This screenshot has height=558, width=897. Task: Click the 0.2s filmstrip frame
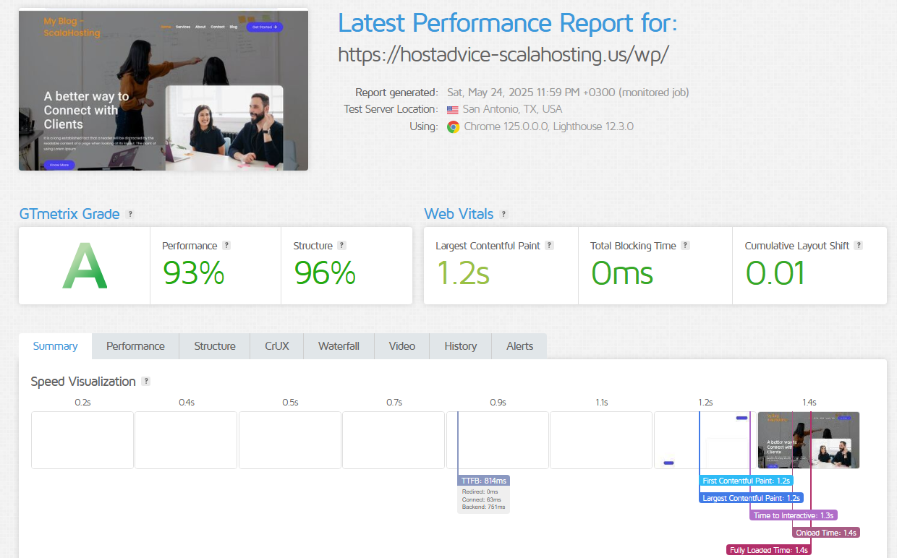pos(82,440)
